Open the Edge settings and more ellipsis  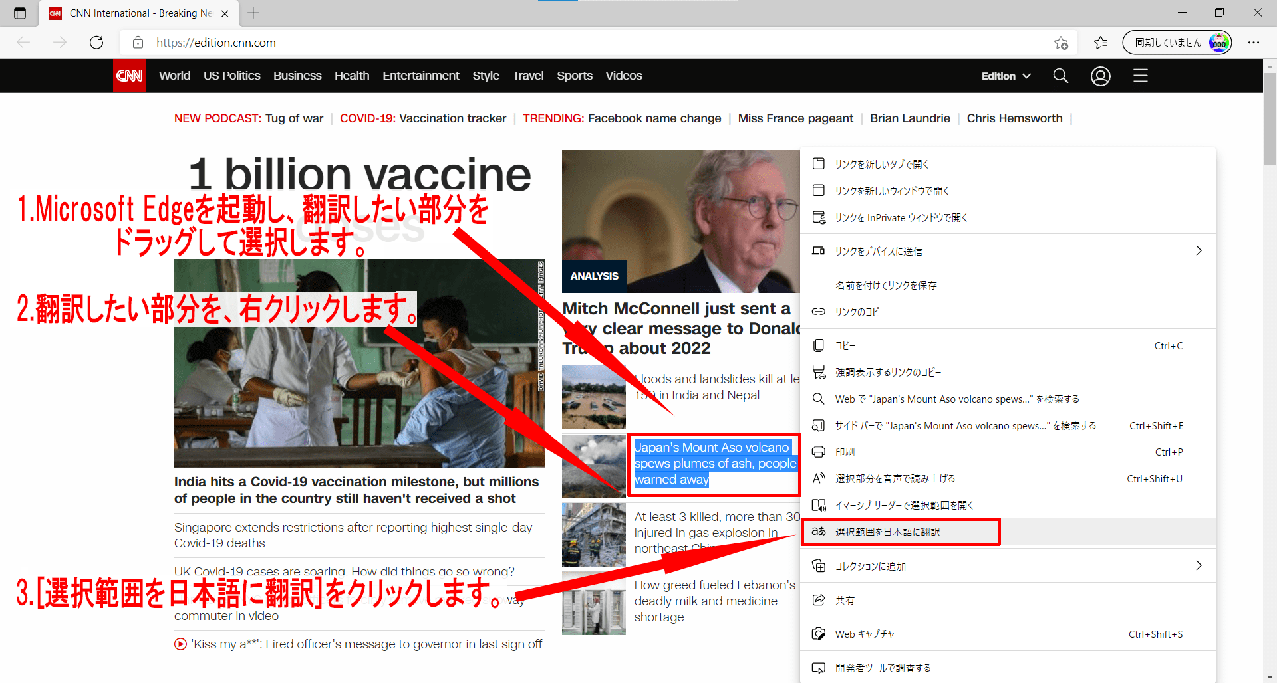pyautogui.click(x=1253, y=43)
